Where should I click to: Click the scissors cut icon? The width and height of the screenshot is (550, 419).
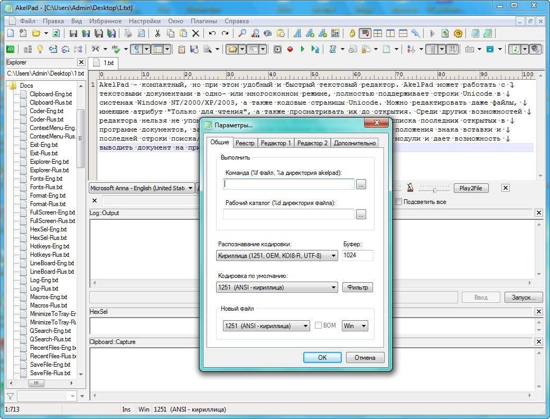[157, 33]
